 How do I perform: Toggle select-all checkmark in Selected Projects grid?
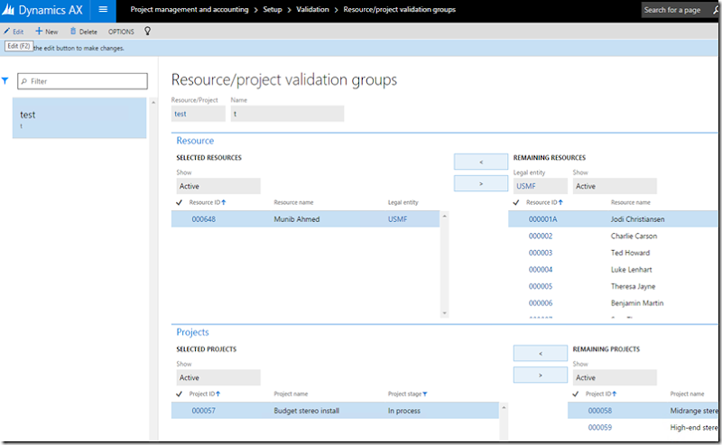[178, 394]
